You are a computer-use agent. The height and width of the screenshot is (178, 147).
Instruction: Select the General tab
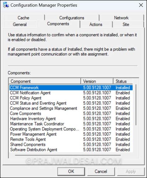pyautogui.click(x=20, y=24)
